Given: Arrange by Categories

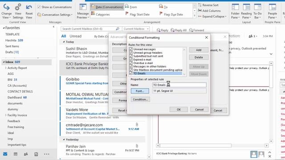Looking at the screenshot, I should (101, 14).
